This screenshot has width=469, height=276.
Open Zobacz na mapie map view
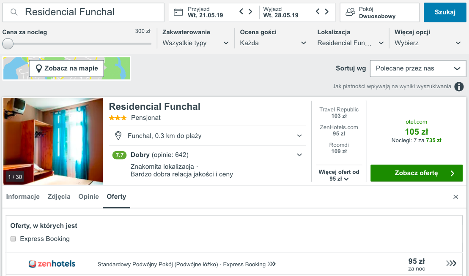tap(66, 68)
